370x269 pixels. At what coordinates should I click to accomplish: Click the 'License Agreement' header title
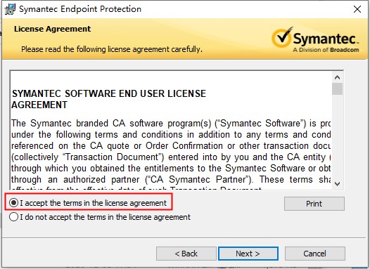coord(52,29)
